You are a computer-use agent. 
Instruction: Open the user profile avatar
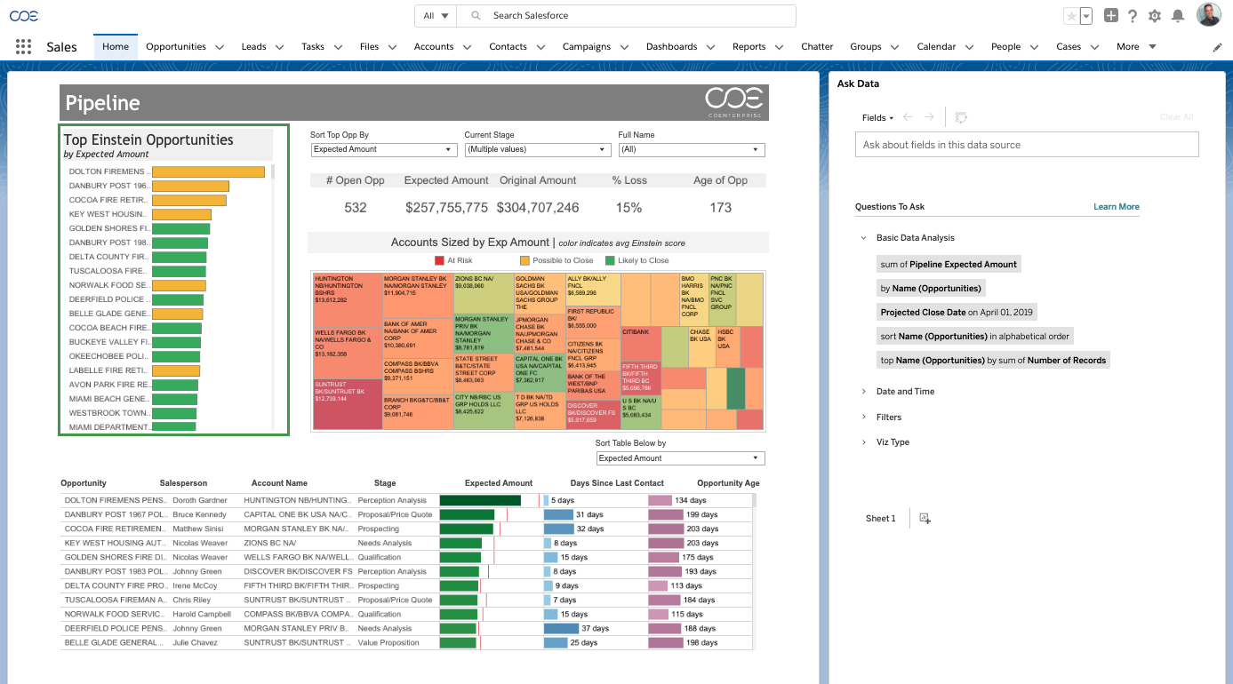(1208, 15)
